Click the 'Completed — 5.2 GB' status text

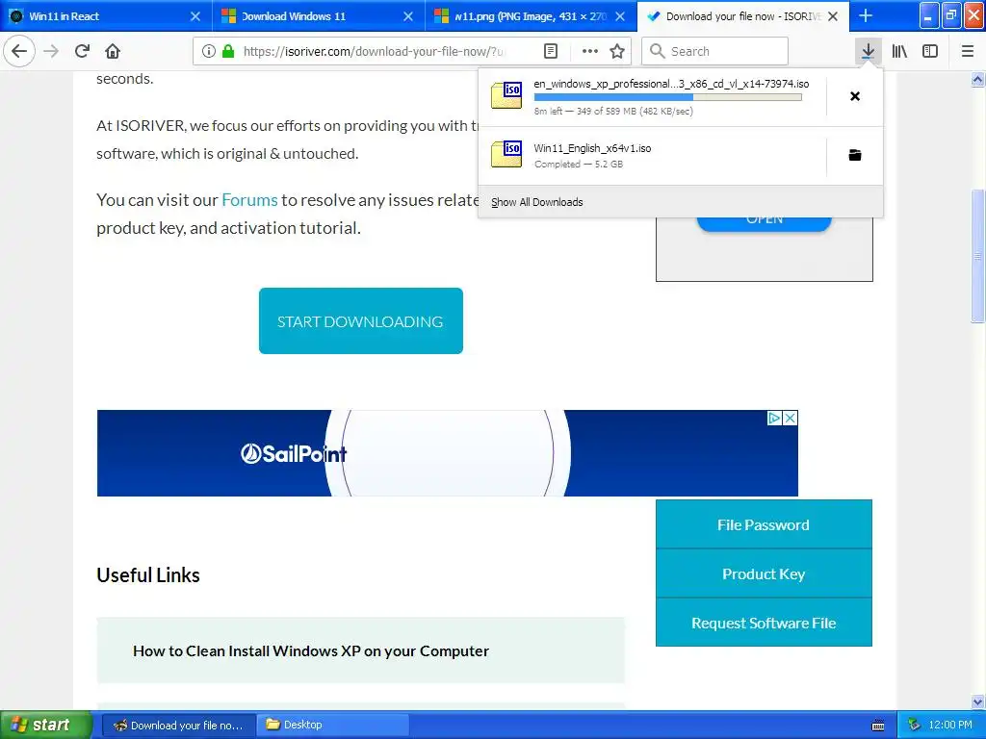coord(579,164)
